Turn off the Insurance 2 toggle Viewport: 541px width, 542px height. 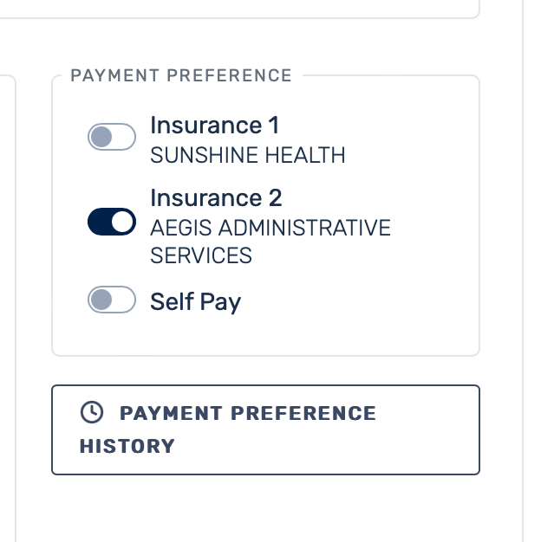(x=112, y=222)
